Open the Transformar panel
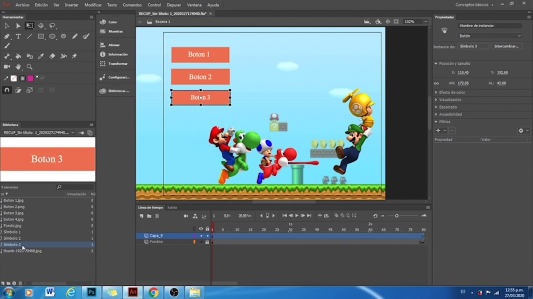Image resolution: width=533 pixels, height=299 pixels. pos(114,64)
